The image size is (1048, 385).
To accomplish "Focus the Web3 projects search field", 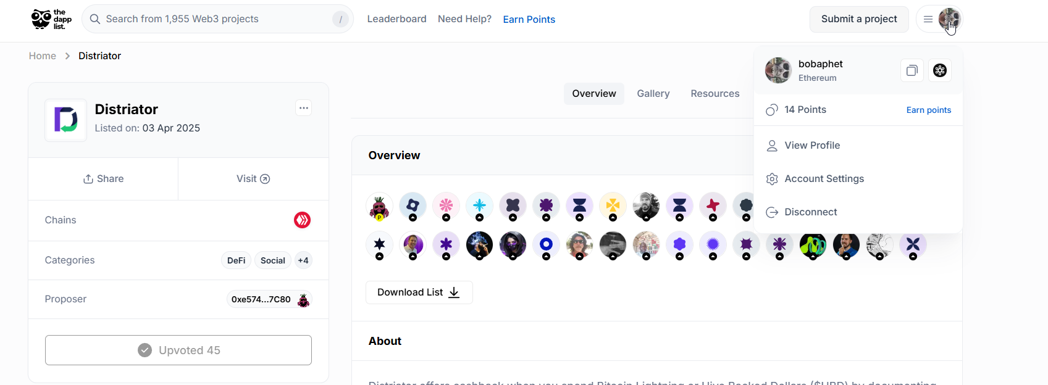I will (217, 19).
